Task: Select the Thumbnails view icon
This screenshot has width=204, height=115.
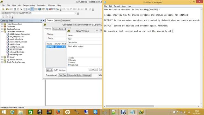Action: click(x=35, y=9)
